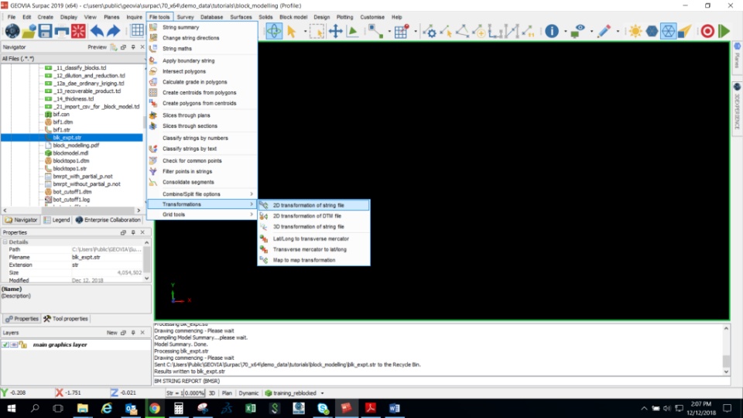Switch to the Legend tab

56,220
